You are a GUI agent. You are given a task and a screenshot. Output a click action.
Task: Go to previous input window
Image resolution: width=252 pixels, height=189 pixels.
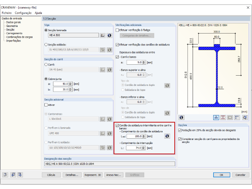[x=13, y=175]
